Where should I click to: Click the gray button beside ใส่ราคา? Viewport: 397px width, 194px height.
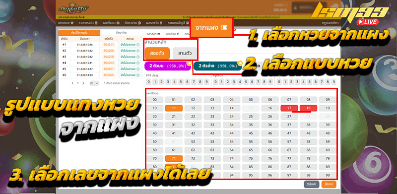click(312, 185)
